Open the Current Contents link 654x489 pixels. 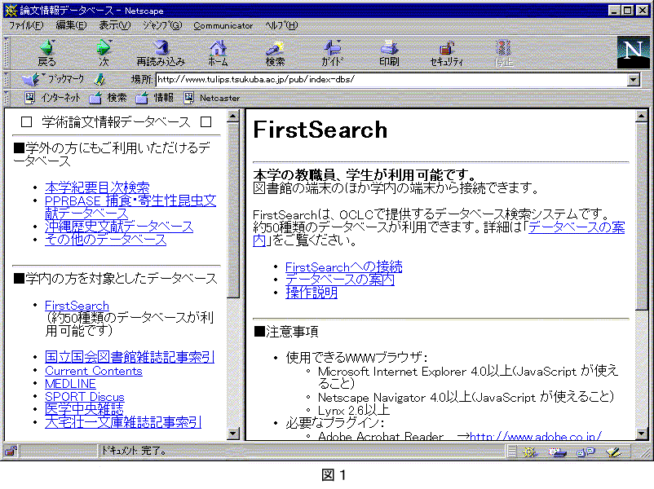94,371
